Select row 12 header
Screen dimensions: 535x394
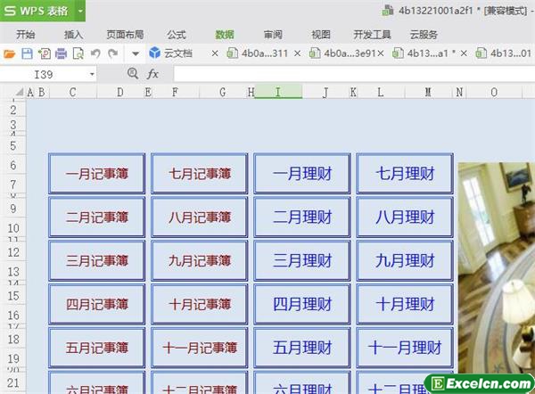click(x=13, y=252)
